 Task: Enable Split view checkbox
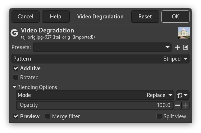click(x=159, y=116)
